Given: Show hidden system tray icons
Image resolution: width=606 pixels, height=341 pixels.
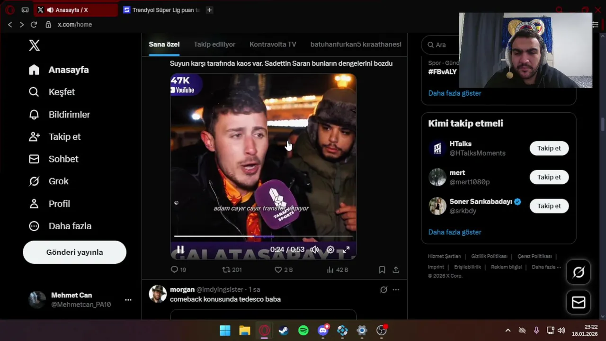Looking at the screenshot, I should click(508, 331).
